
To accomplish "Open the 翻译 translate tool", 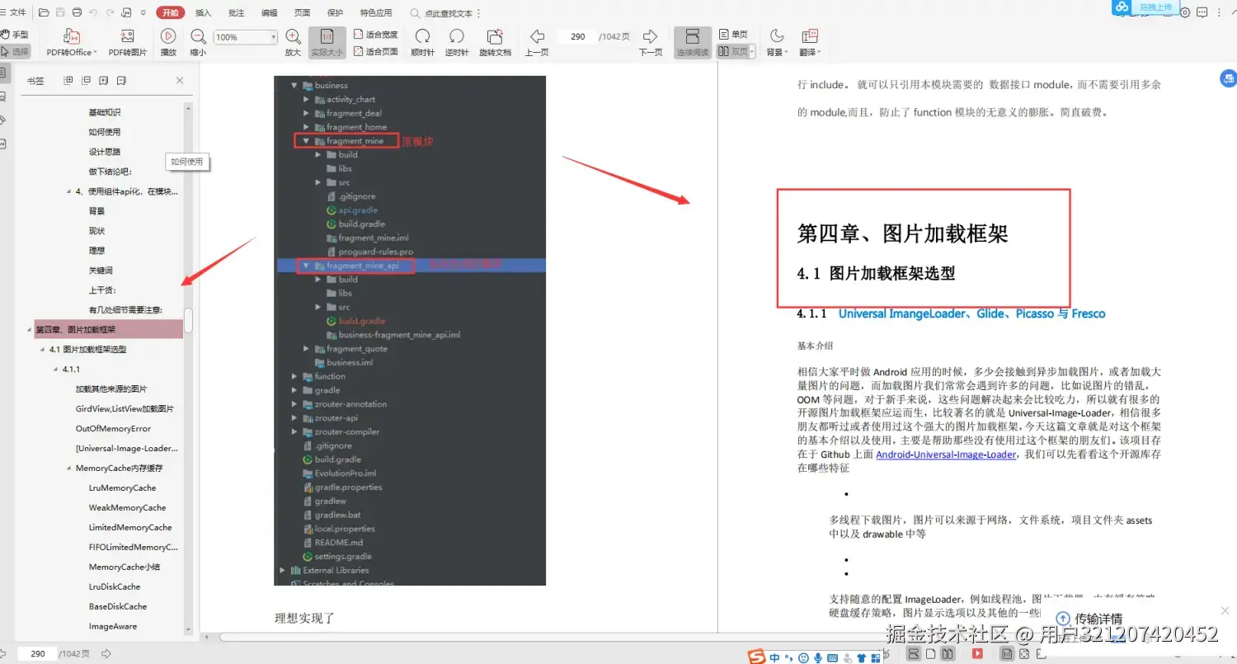I will pos(809,36).
